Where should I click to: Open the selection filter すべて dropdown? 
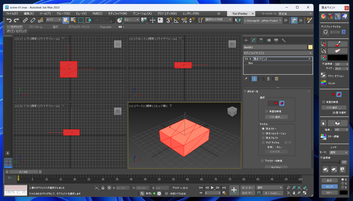[x=53, y=20]
